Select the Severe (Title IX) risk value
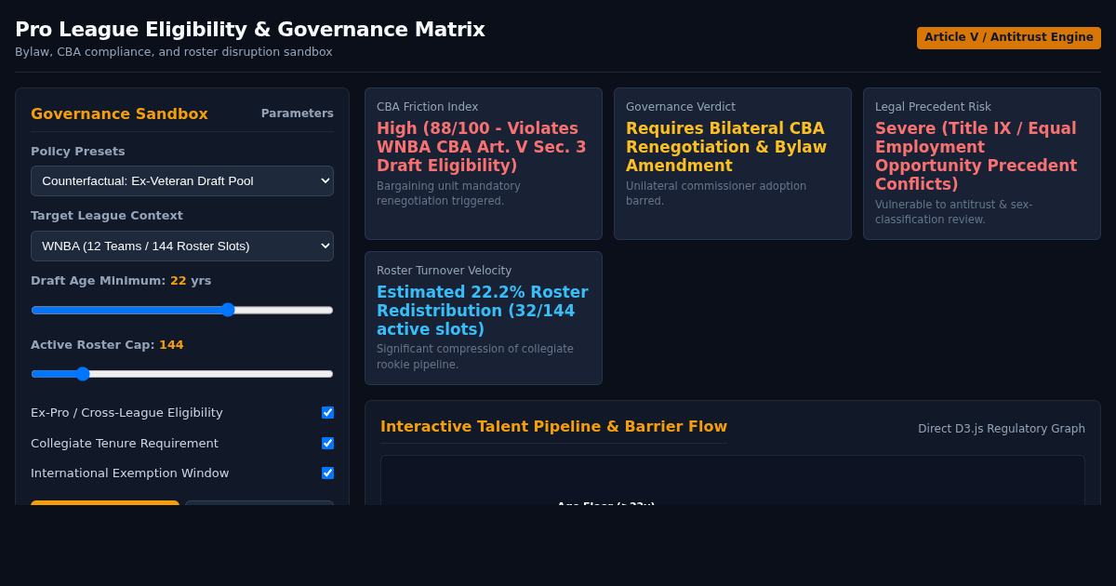This screenshot has height=586, width=1116. (x=976, y=156)
